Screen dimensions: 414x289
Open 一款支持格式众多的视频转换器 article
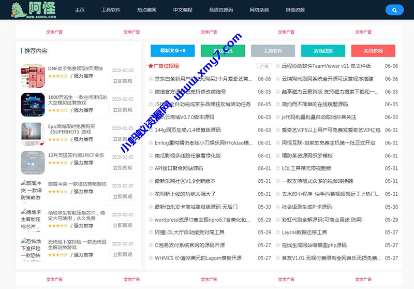point(317,181)
